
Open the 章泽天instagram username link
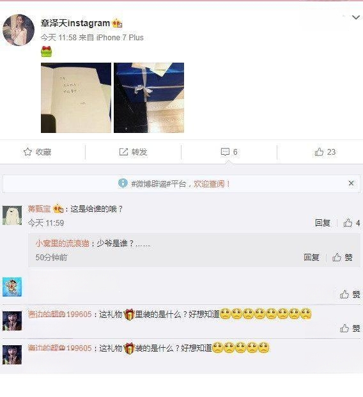[x=75, y=23]
